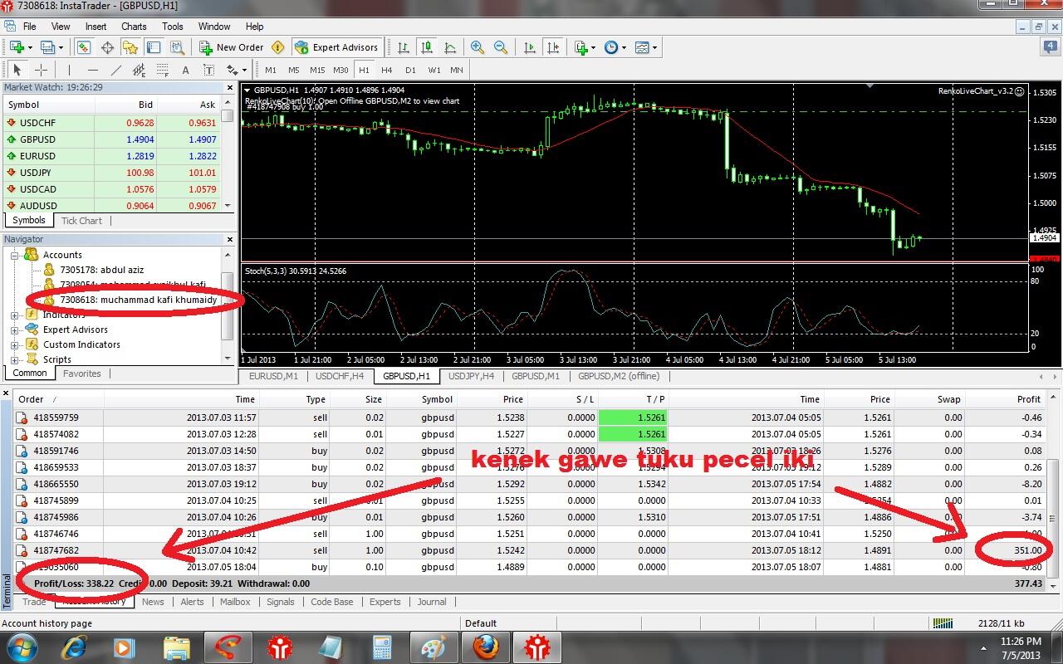This screenshot has height=664, width=1063.
Task: Open the USDJPY,H4 chart tab
Action: pyautogui.click(x=471, y=376)
